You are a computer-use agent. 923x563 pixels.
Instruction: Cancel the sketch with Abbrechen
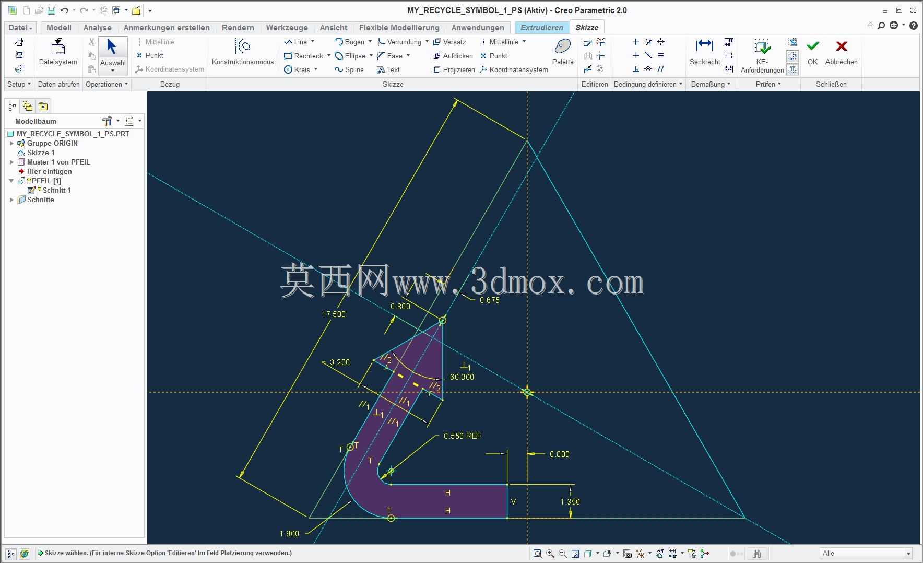[841, 52]
